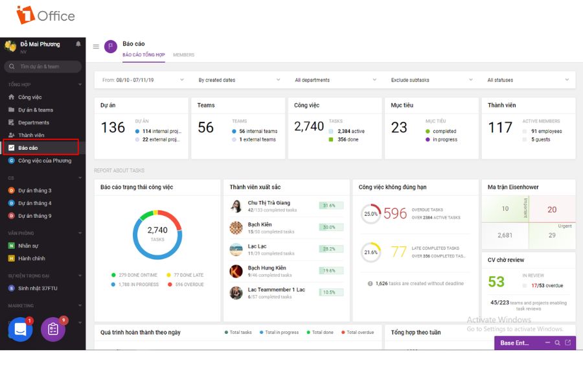This screenshot has width=583, height=389.
Task: Click the project and team search field
Action: [x=43, y=67]
